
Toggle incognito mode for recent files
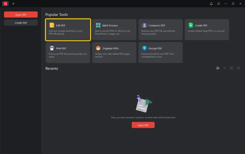tap(218, 68)
